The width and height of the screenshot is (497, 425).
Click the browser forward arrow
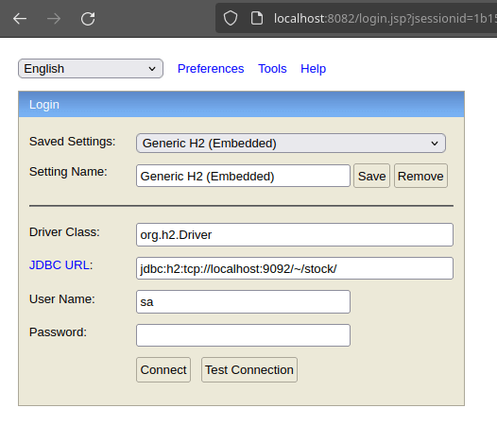[54, 19]
